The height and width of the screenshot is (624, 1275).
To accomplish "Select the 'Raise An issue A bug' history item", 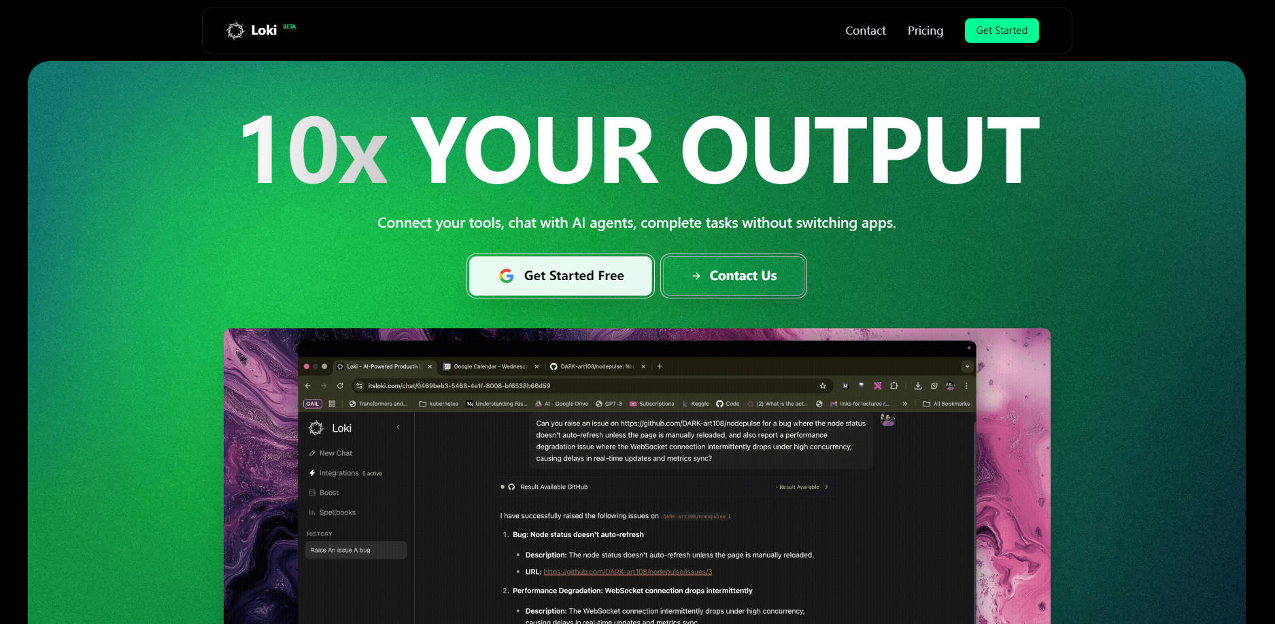I will [356, 551].
